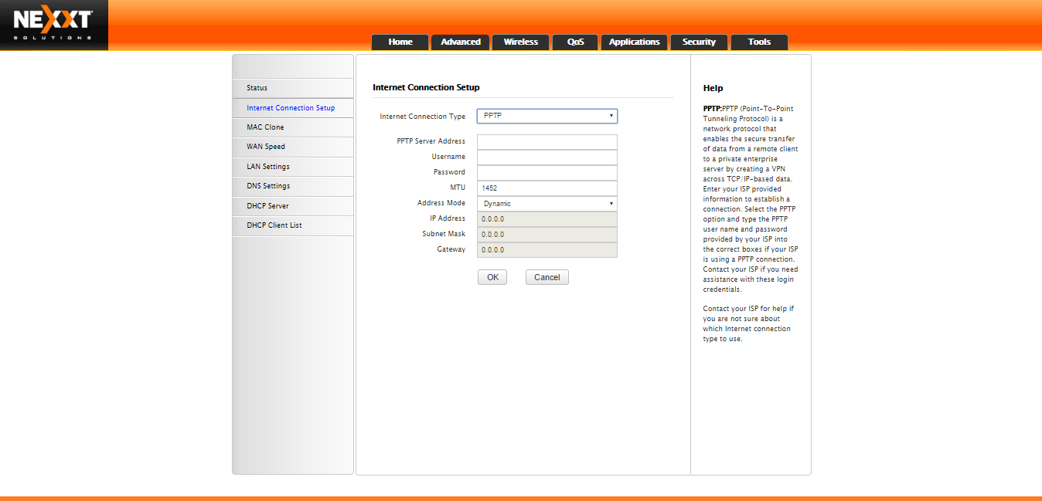Click the Username input field
Image resolution: width=1042 pixels, height=501 pixels.
547,157
